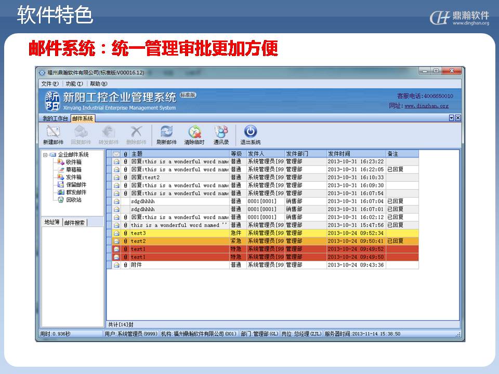Screen dimensions: 499x374
Task: Select 保留邮件 in the folder tree
Action: [x=76, y=185]
